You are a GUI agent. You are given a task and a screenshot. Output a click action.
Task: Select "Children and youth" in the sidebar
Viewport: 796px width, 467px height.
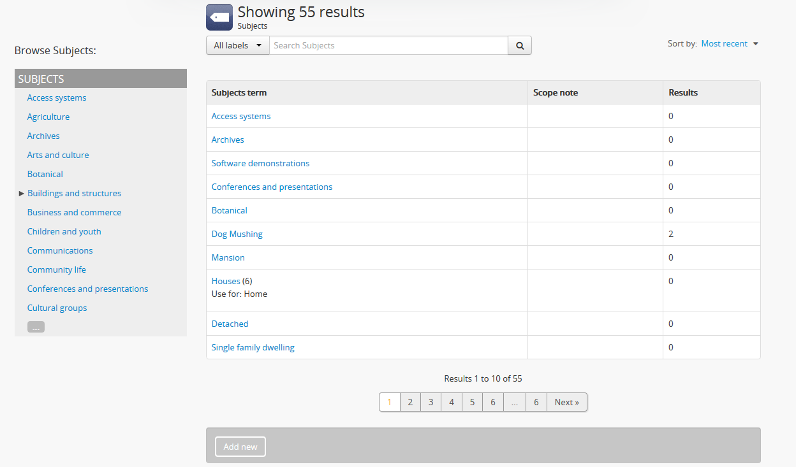click(64, 231)
